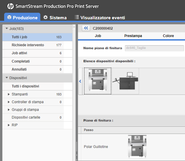Screen dimensions: 185x161
Task: Click the Nome piano di finitura field
Action: pos(154,48)
